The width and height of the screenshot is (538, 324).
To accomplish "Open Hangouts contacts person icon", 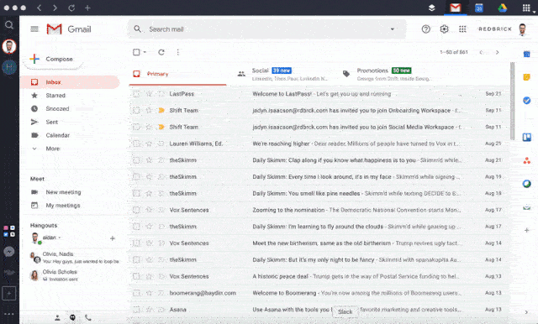I will pos(58,317).
